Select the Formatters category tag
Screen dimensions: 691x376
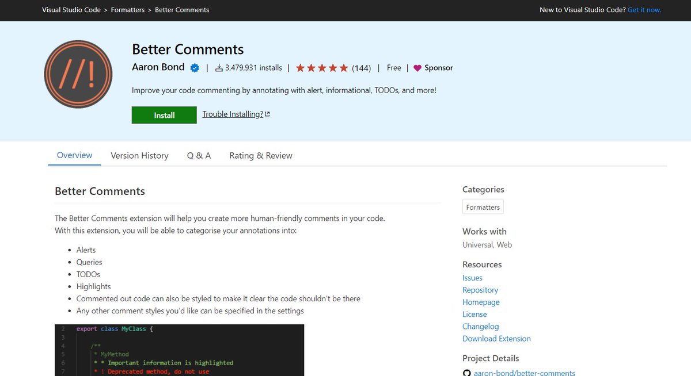pos(483,207)
